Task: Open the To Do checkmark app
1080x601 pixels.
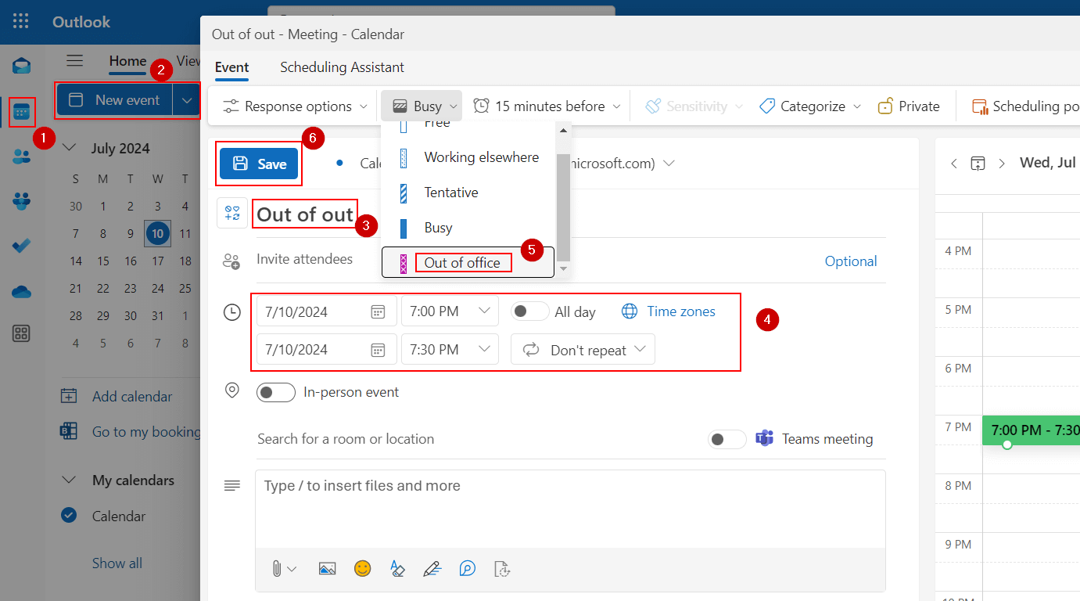Action: 22,246
